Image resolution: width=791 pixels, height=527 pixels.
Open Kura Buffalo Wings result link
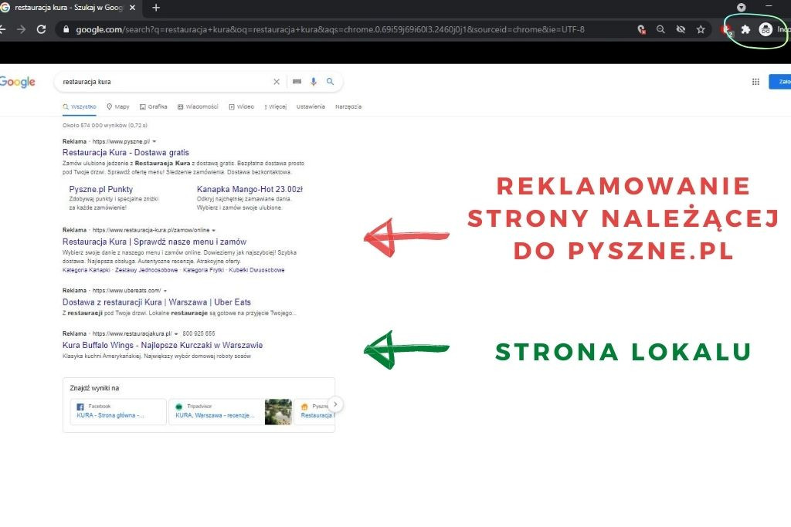click(162, 345)
